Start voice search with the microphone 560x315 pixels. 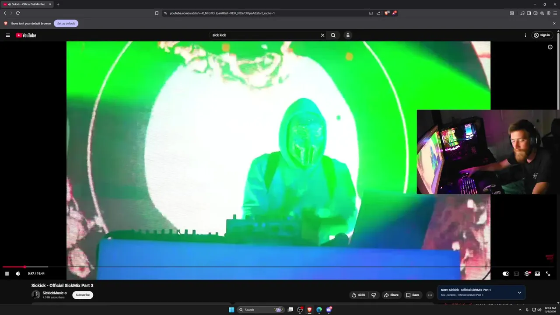(x=348, y=35)
